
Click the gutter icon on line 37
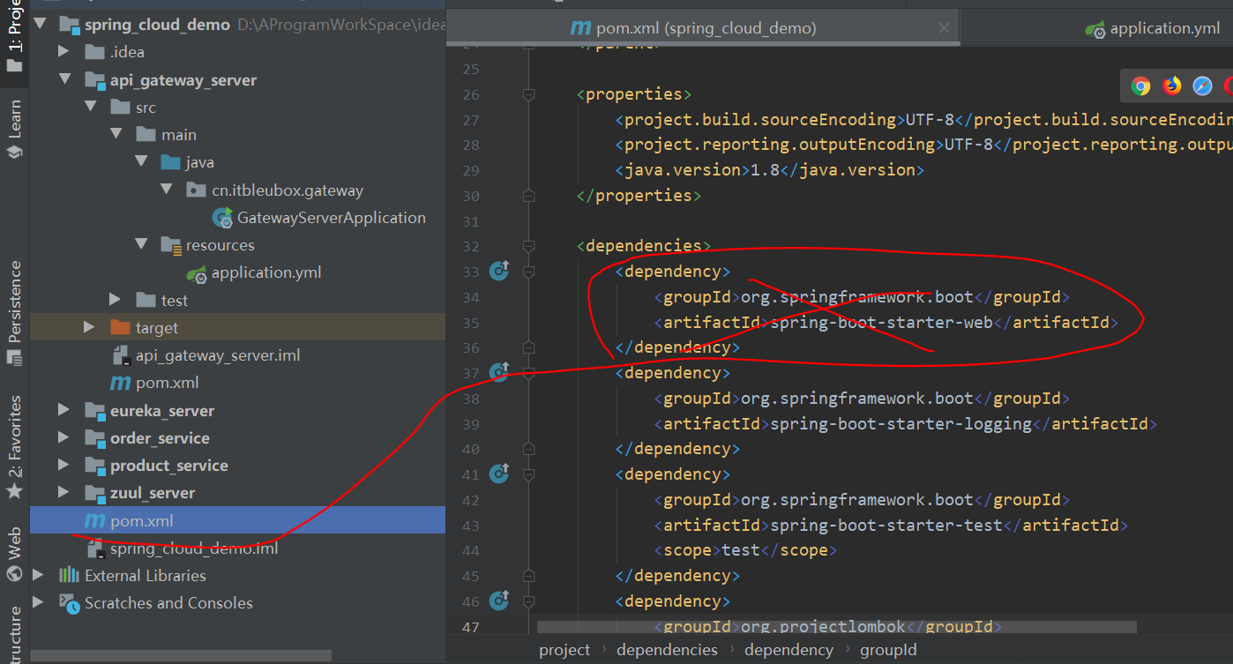499,372
